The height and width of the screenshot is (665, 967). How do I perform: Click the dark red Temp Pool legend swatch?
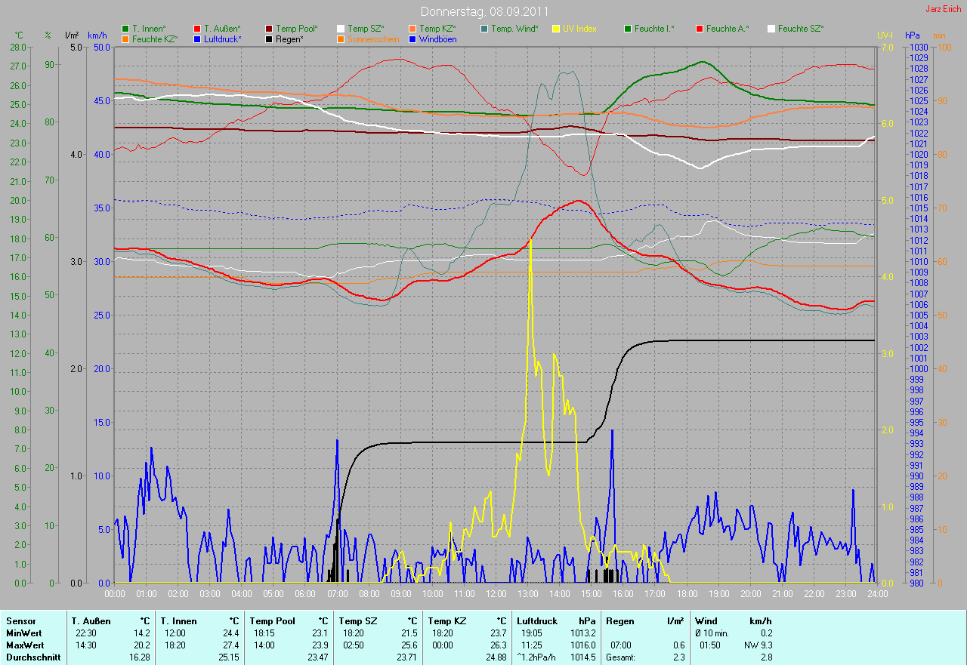(269, 29)
